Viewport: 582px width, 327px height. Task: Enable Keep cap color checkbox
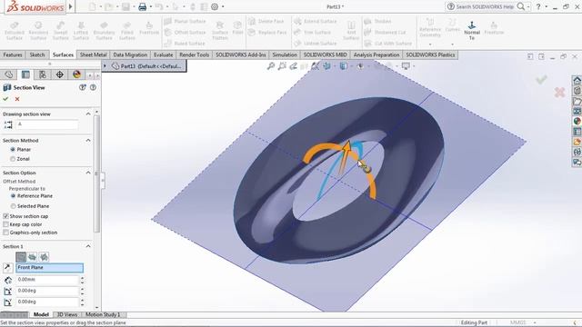[x=6, y=224]
